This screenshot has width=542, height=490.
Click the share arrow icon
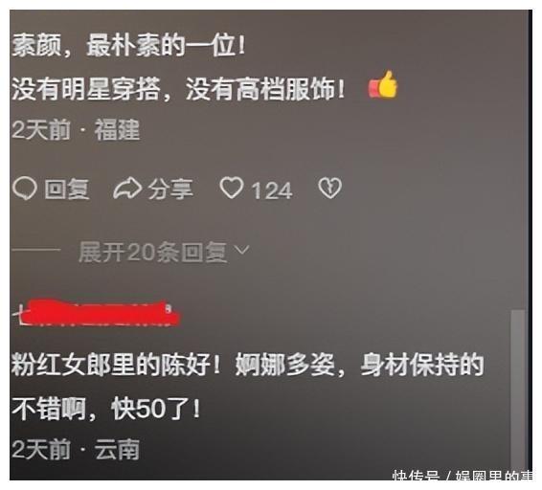coord(127,189)
